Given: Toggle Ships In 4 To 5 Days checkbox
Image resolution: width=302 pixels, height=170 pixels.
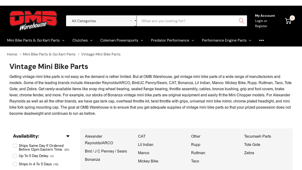Looking at the screenshot, I should click(15, 164).
